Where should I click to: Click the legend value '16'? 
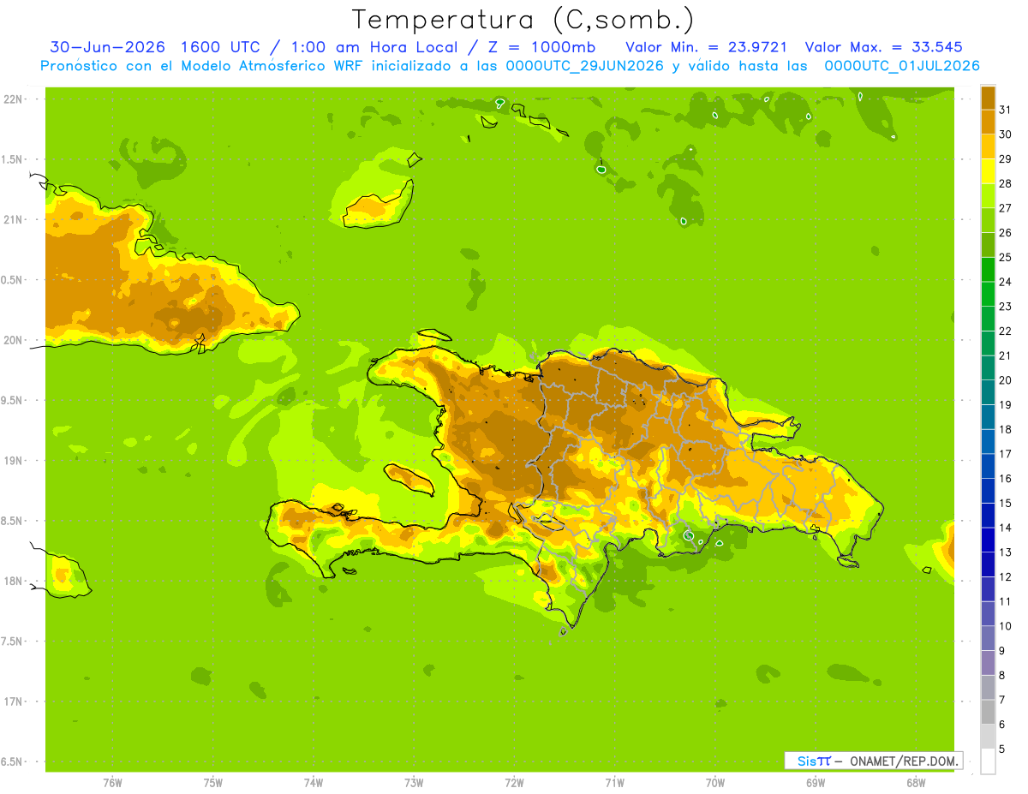(1005, 479)
